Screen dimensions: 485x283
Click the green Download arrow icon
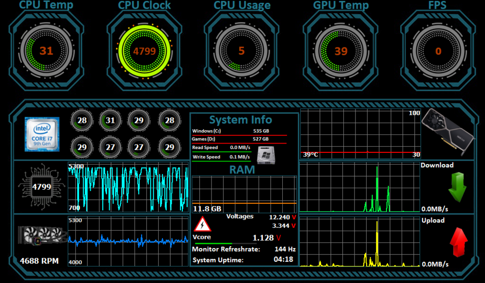click(457, 189)
